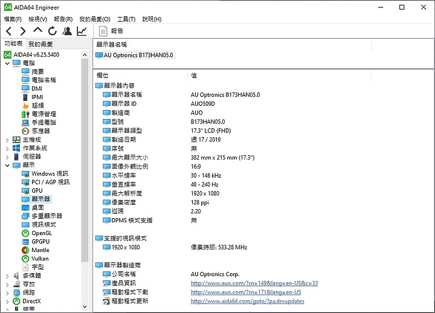This screenshot has height=313, width=435.
Task: Open the 報告(R) menu
Action: (63, 19)
